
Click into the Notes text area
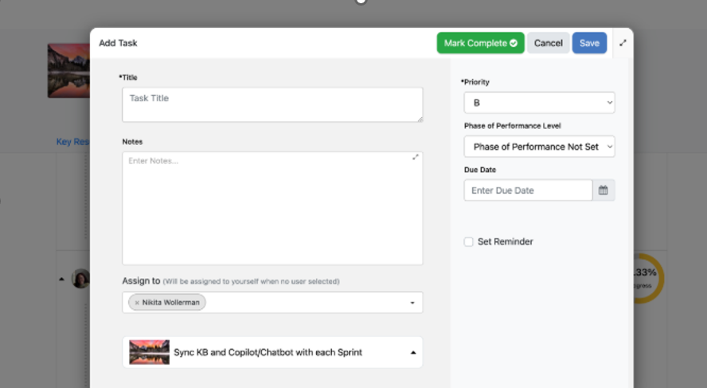tap(272, 208)
